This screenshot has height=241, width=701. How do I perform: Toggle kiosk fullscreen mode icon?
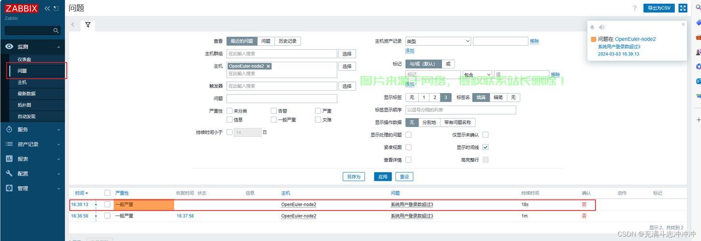point(683,8)
